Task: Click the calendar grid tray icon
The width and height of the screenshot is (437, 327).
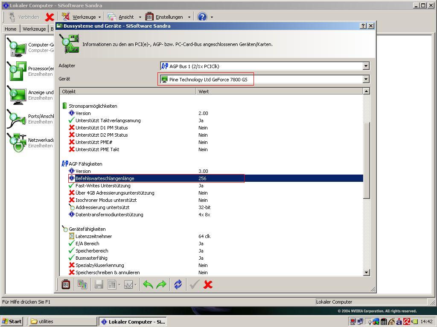Action: point(384,322)
